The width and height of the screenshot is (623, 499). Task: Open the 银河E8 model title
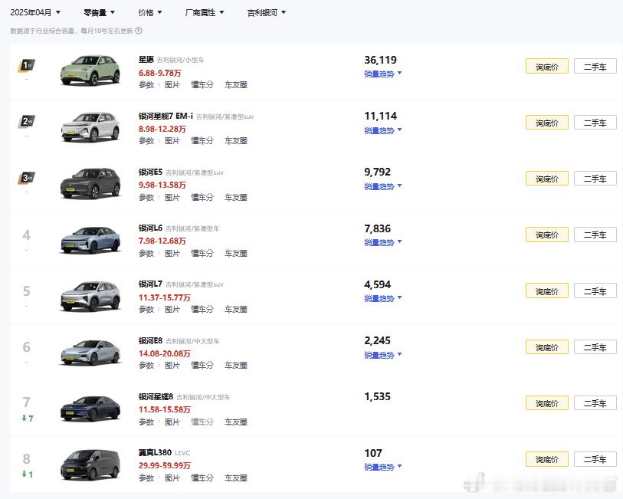[x=150, y=340]
